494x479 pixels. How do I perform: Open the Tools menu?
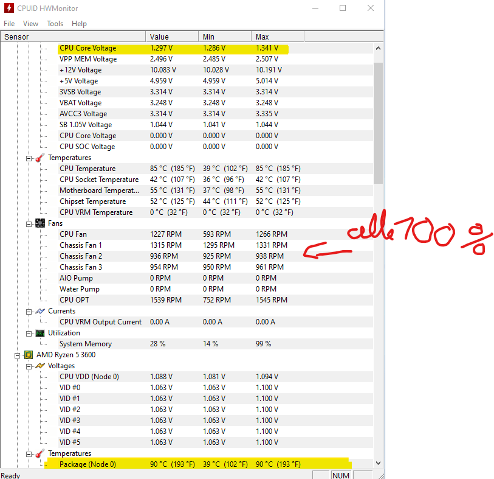click(x=55, y=24)
